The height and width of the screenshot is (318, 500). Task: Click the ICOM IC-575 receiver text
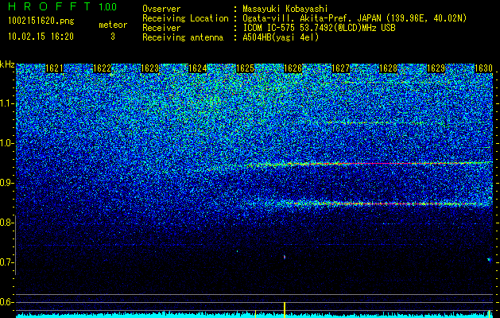[320, 28]
